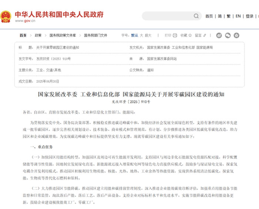
Task: Click the magnifier search icon
Action: click(x=196, y=16)
